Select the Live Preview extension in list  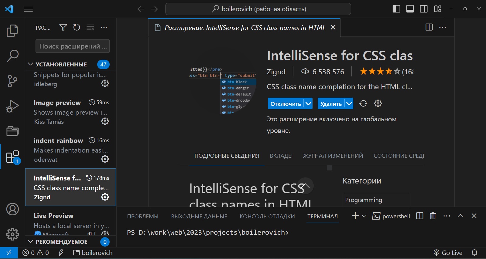[x=71, y=221]
